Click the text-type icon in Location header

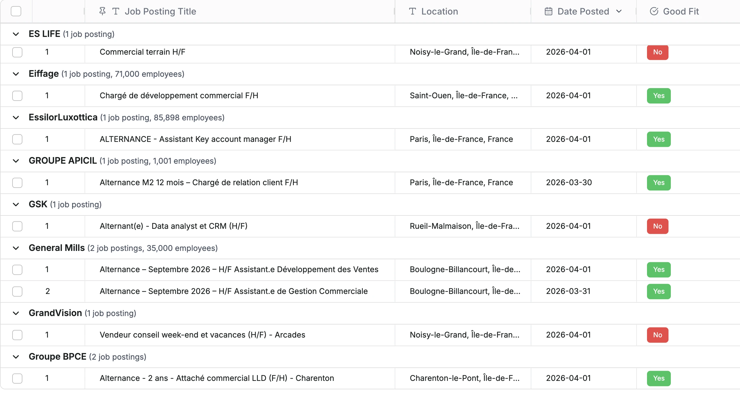(x=412, y=11)
